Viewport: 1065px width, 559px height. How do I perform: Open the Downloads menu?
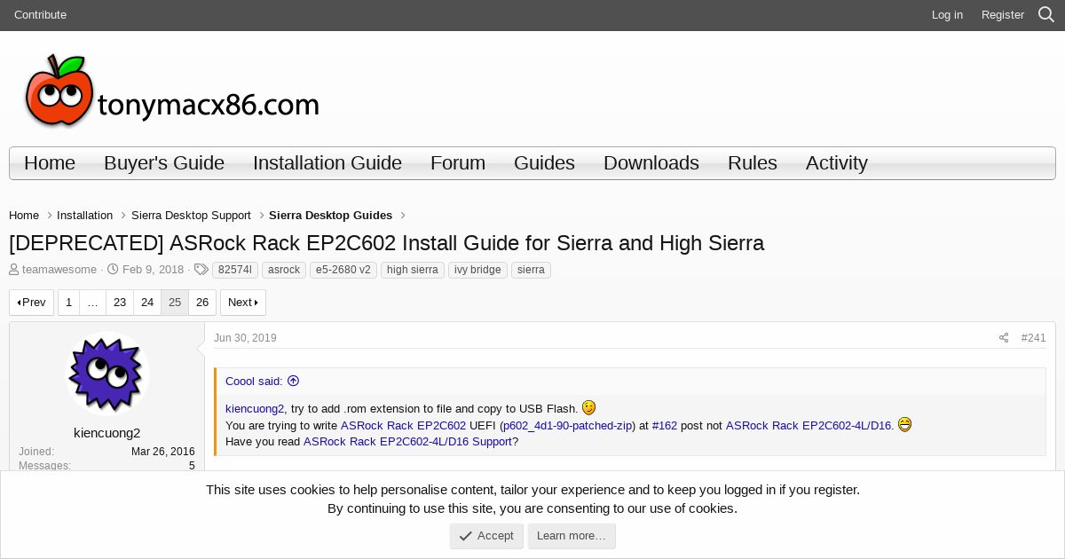pyautogui.click(x=651, y=163)
